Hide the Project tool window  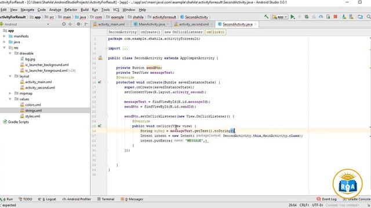86,24
